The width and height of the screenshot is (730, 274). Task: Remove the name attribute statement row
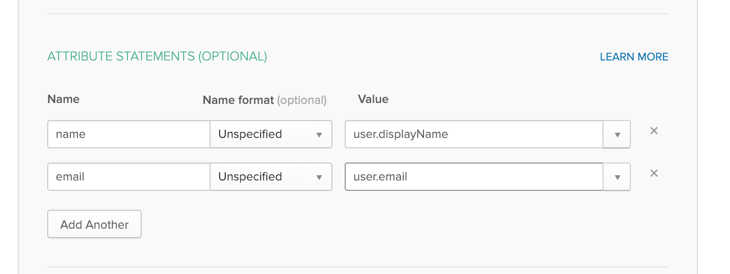[654, 131]
